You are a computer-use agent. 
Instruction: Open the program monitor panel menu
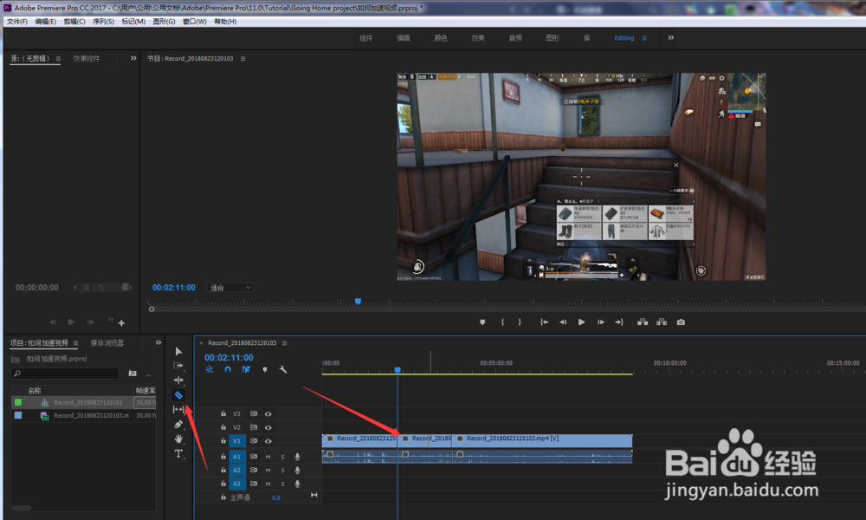click(243, 59)
